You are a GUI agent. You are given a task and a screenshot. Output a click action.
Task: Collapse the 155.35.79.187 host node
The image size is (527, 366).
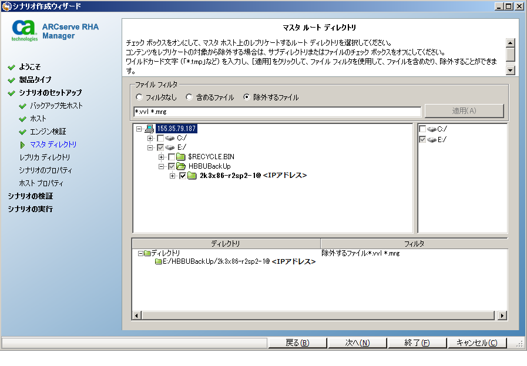[139, 129]
